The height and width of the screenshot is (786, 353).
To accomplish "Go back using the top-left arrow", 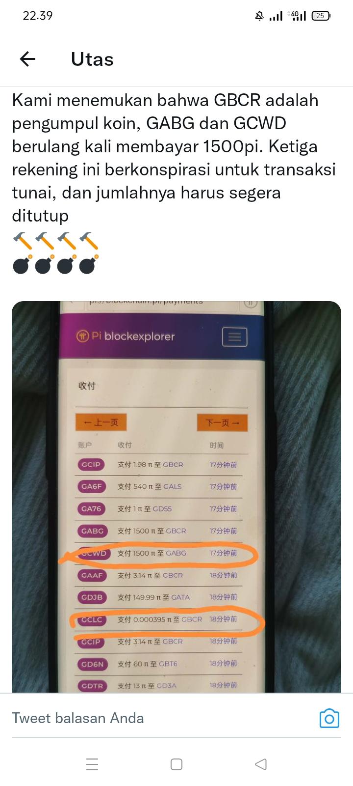I will (28, 59).
